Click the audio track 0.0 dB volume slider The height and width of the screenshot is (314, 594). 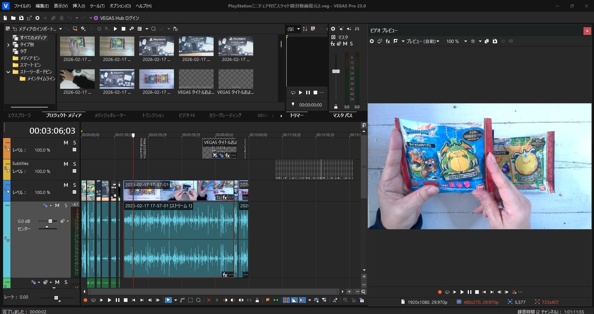tap(50, 221)
